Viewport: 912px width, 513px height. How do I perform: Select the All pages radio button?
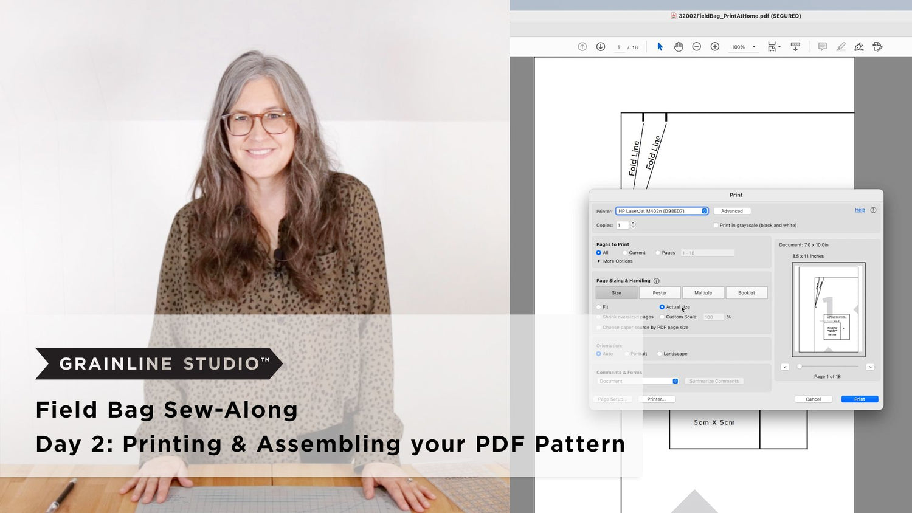(599, 253)
